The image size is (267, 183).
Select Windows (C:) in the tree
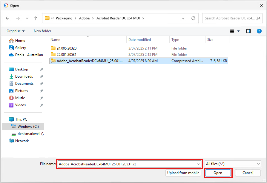pyautogui.click(x=28, y=127)
